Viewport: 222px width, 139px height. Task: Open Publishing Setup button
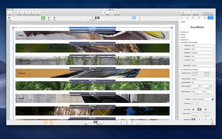(208, 13)
